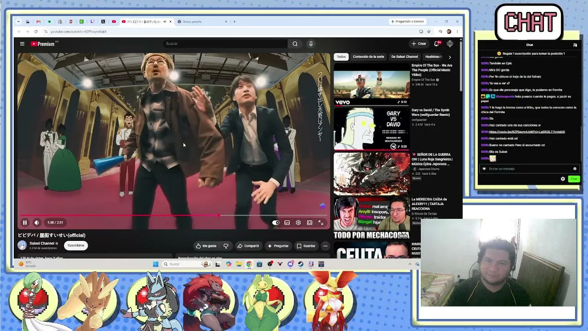Click the YouTube search magnifier button
The width and height of the screenshot is (588, 331).
coord(295,44)
